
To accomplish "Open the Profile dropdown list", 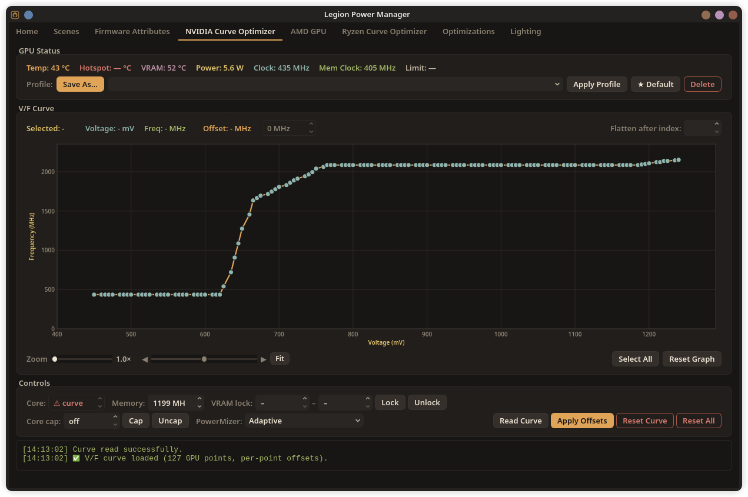I will pyautogui.click(x=335, y=84).
